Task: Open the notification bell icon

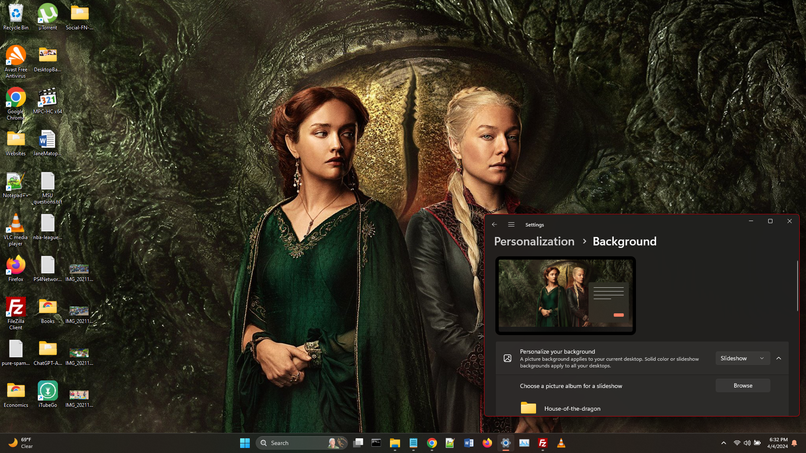Action: [794, 443]
